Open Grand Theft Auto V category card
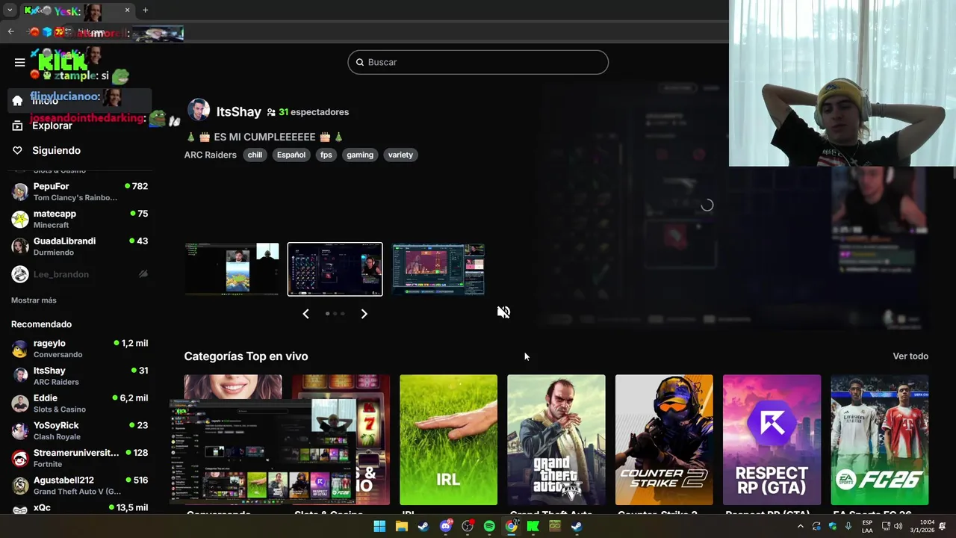The width and height of the screenshot is (956, 538). coord(556,440)
